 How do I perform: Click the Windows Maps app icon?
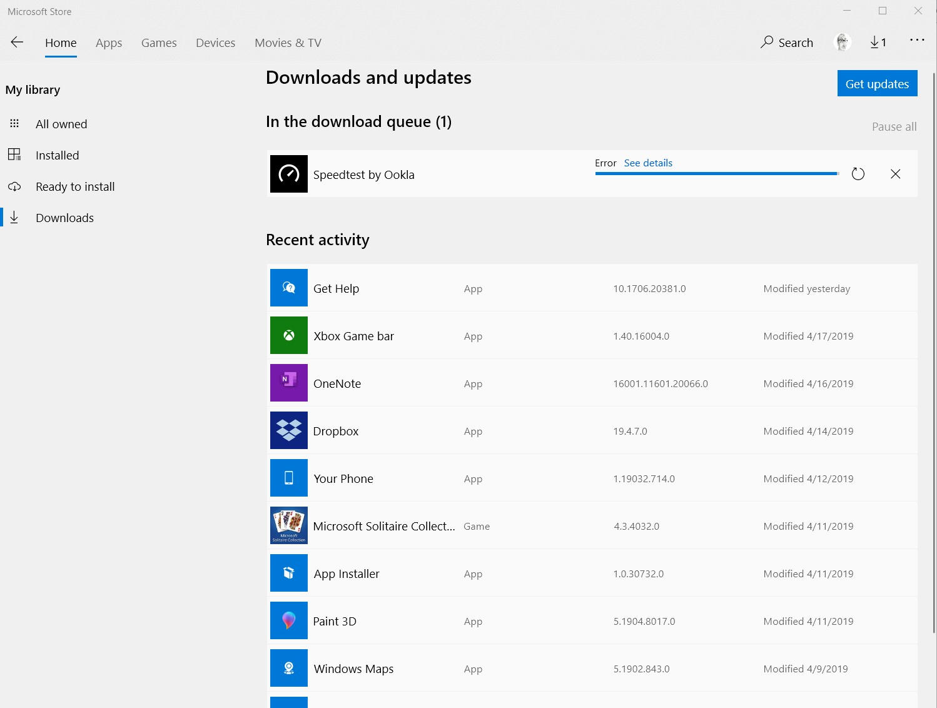289,668
